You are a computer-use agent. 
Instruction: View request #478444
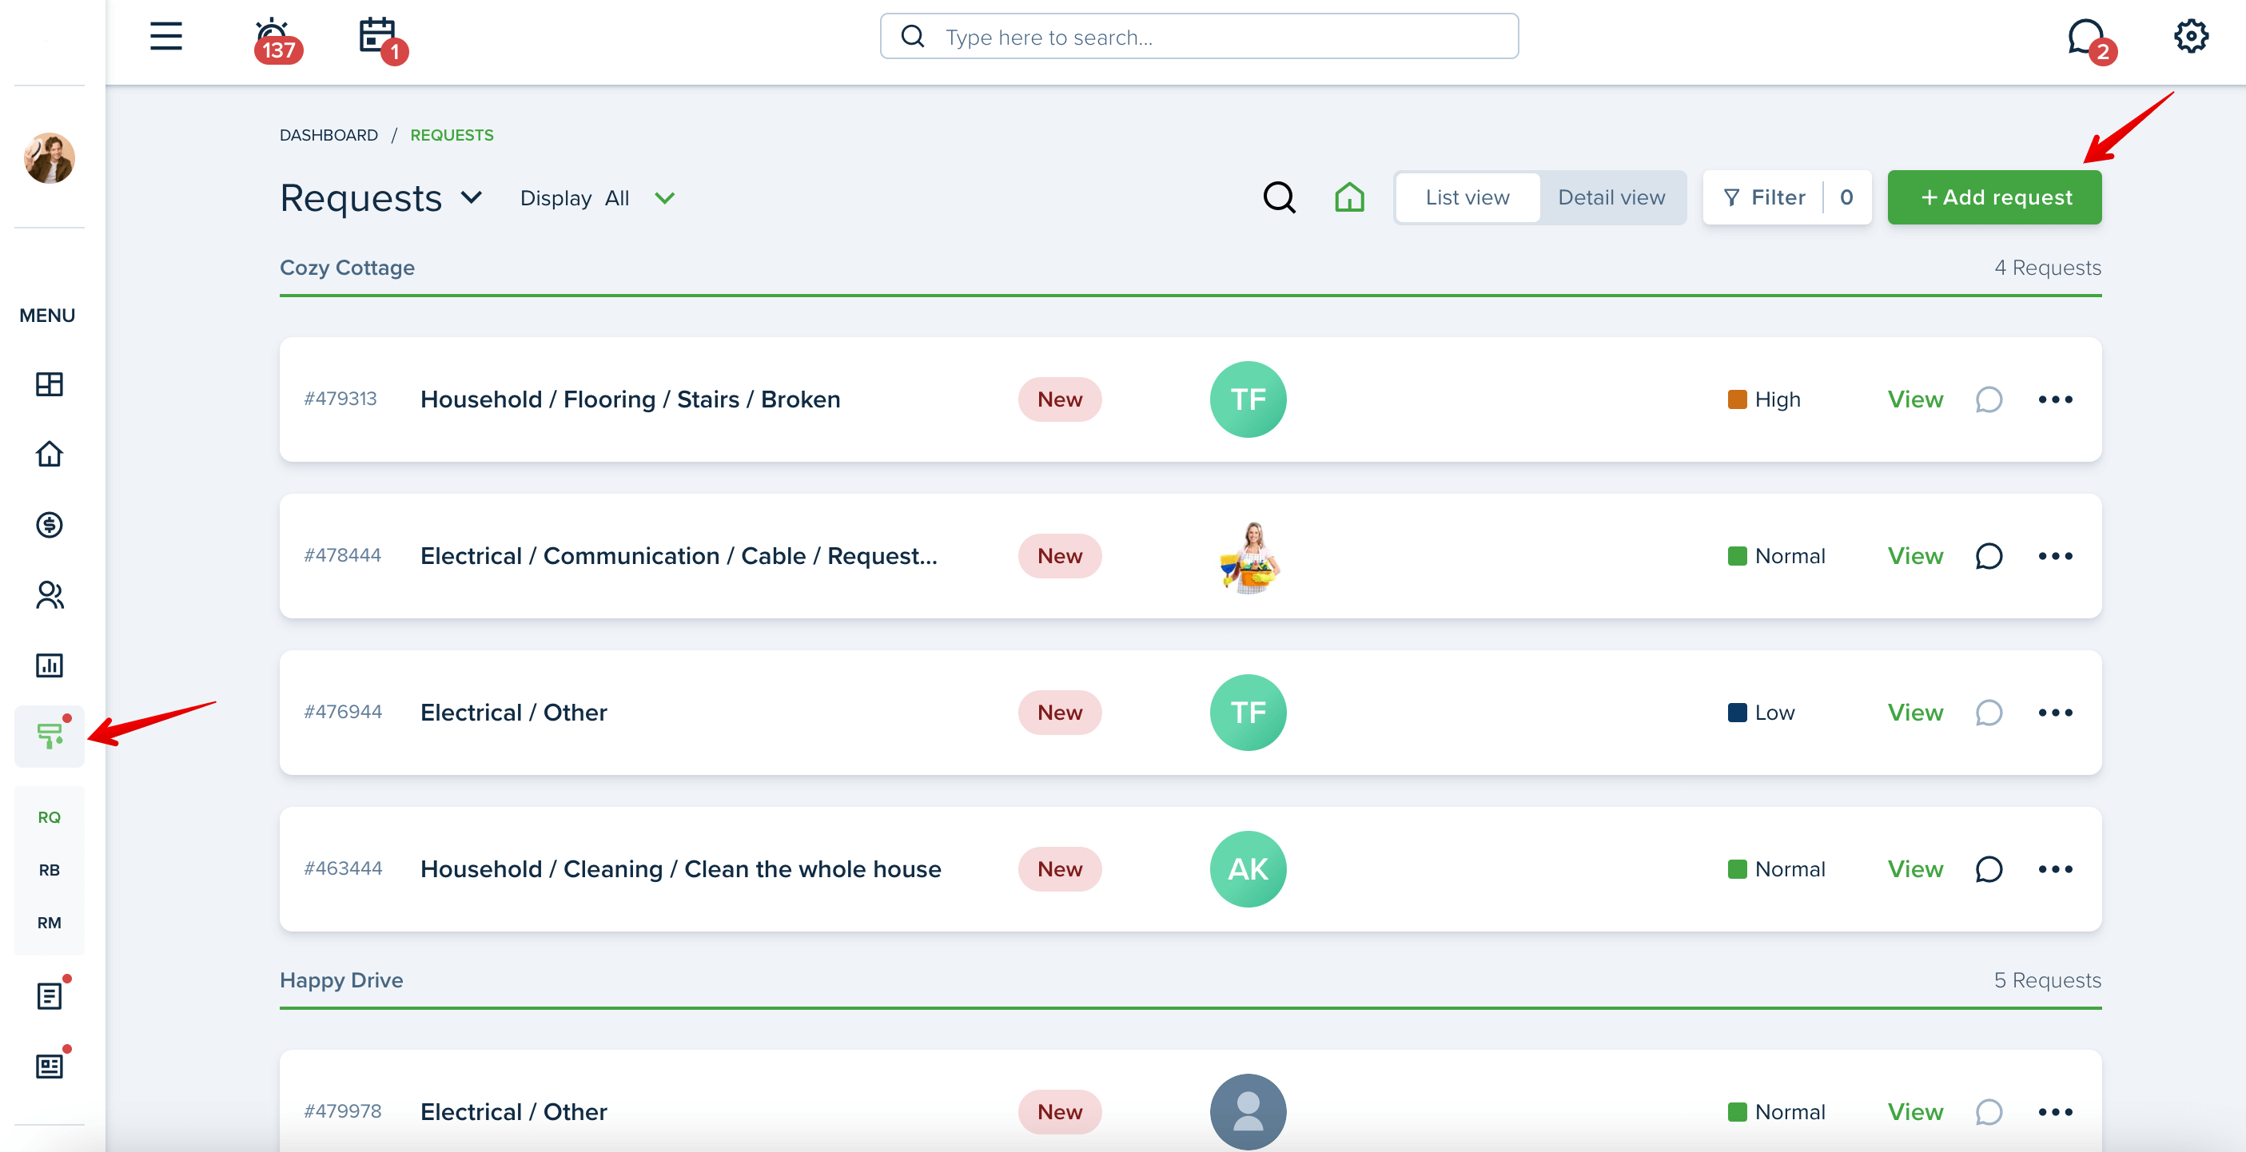coord(1914,556)
